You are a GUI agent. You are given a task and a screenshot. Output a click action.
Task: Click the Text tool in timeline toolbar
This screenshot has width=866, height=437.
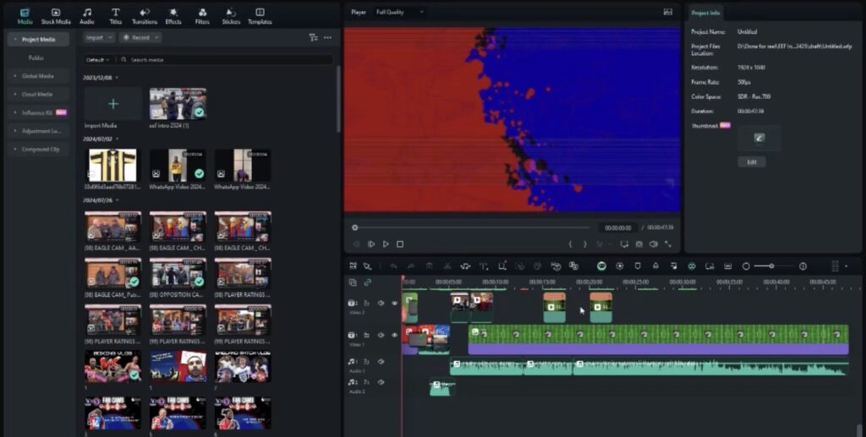pos(484,265)
